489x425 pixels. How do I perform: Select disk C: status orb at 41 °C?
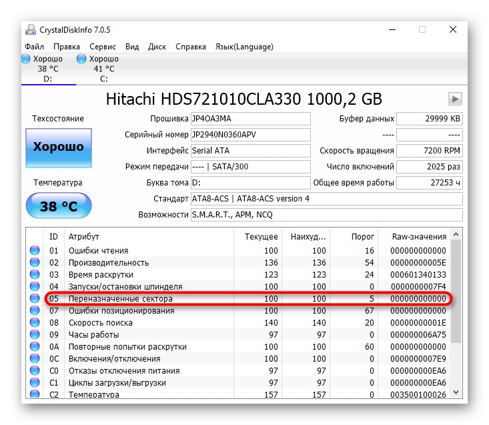pos(81,59)
